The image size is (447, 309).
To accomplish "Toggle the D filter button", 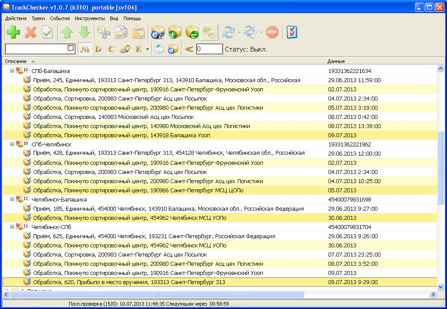I will click(98, 49).
